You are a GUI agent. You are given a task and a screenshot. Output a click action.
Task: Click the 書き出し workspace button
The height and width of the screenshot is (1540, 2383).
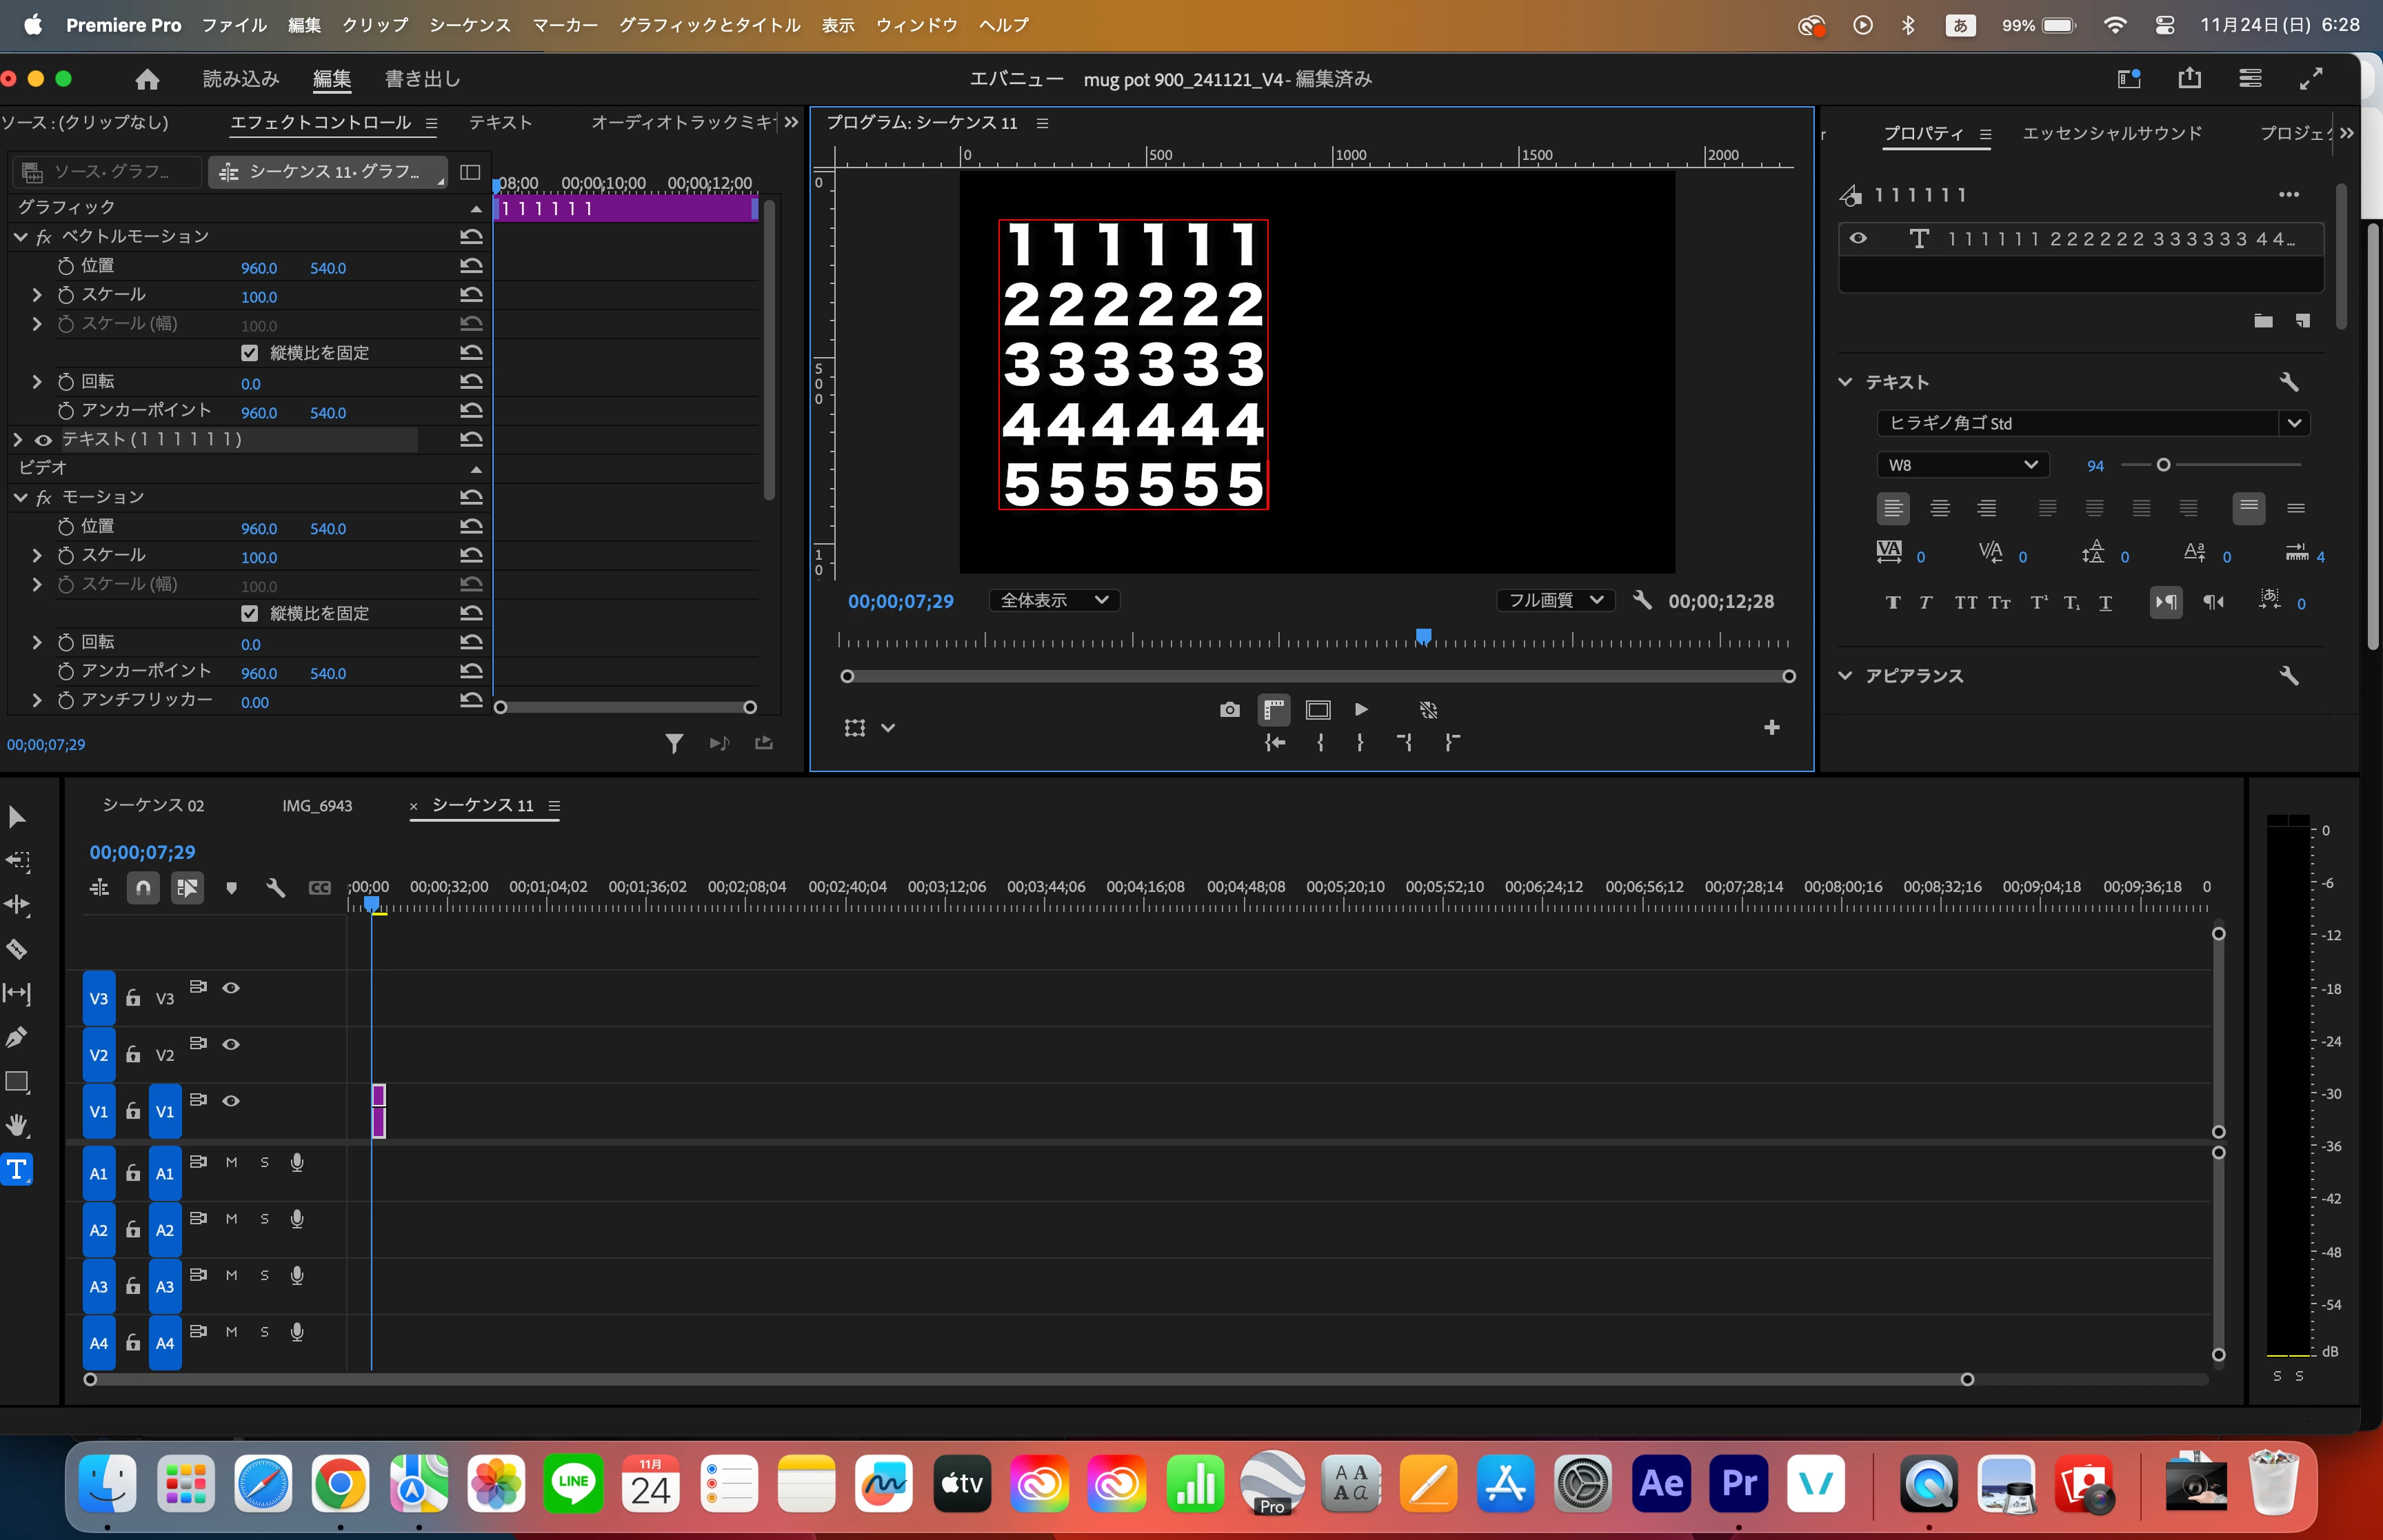422,79
